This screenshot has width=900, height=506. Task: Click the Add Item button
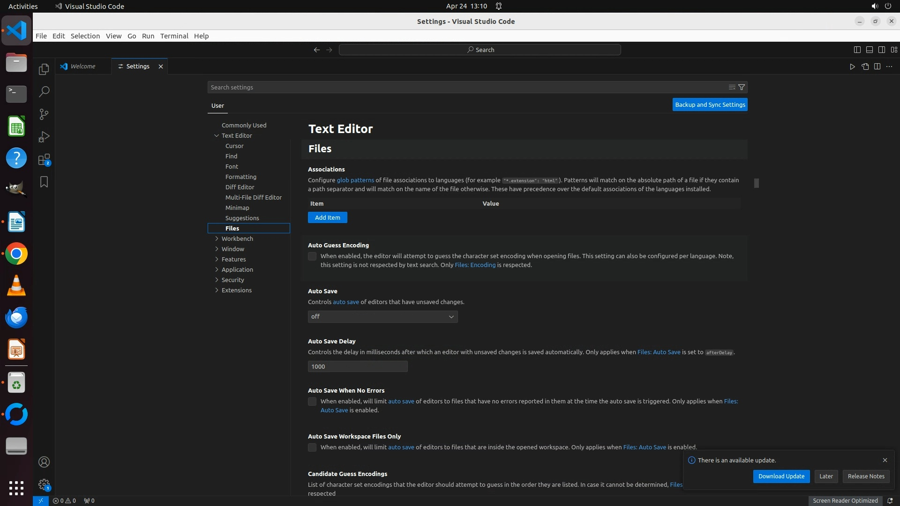click(327, 217)
